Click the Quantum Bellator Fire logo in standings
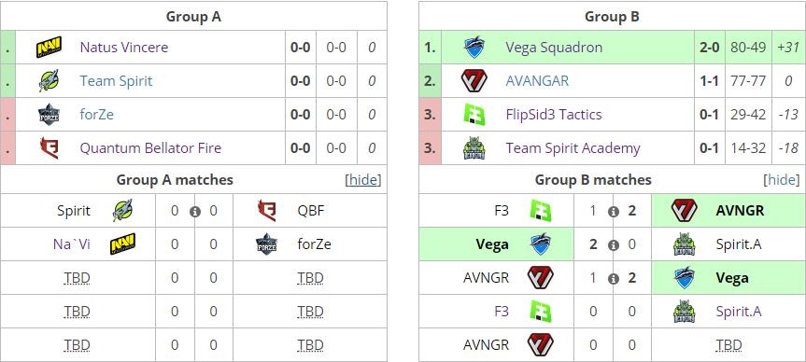Viewport: 806px width, 362px height. coord(49,148)
